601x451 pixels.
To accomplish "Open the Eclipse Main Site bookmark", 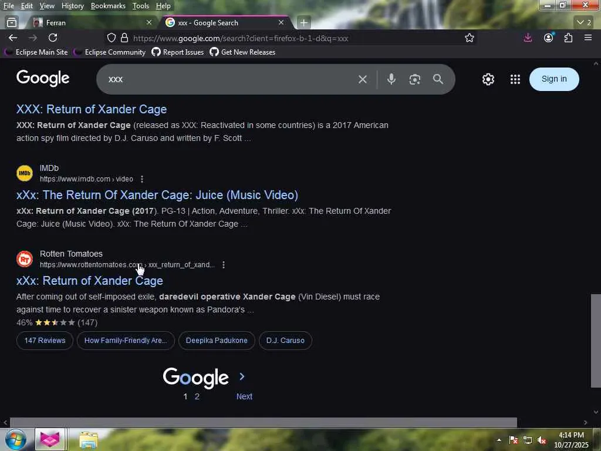I will pyautogui.click(x=37, y=52).
